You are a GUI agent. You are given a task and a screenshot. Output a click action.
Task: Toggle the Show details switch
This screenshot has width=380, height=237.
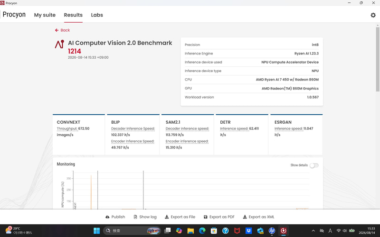coord(314,165)
